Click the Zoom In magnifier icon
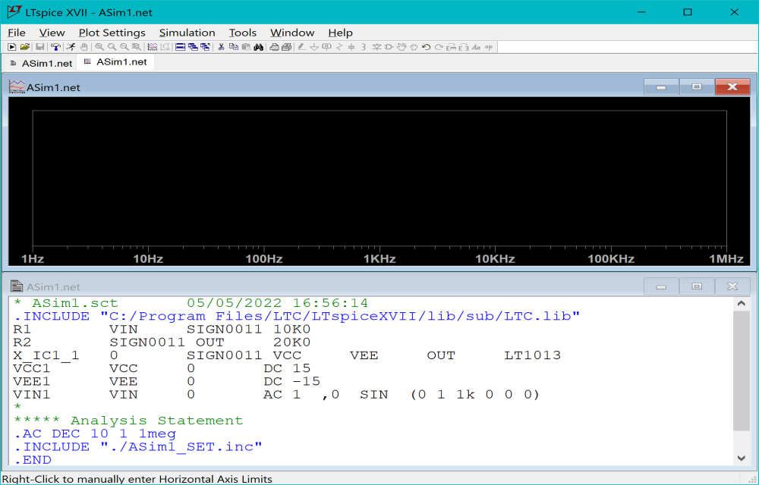 pyautogui.click(x=99, y=47)
